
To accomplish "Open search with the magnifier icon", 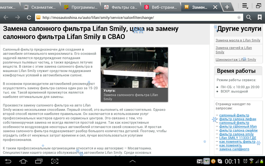I will click(249, 17).
